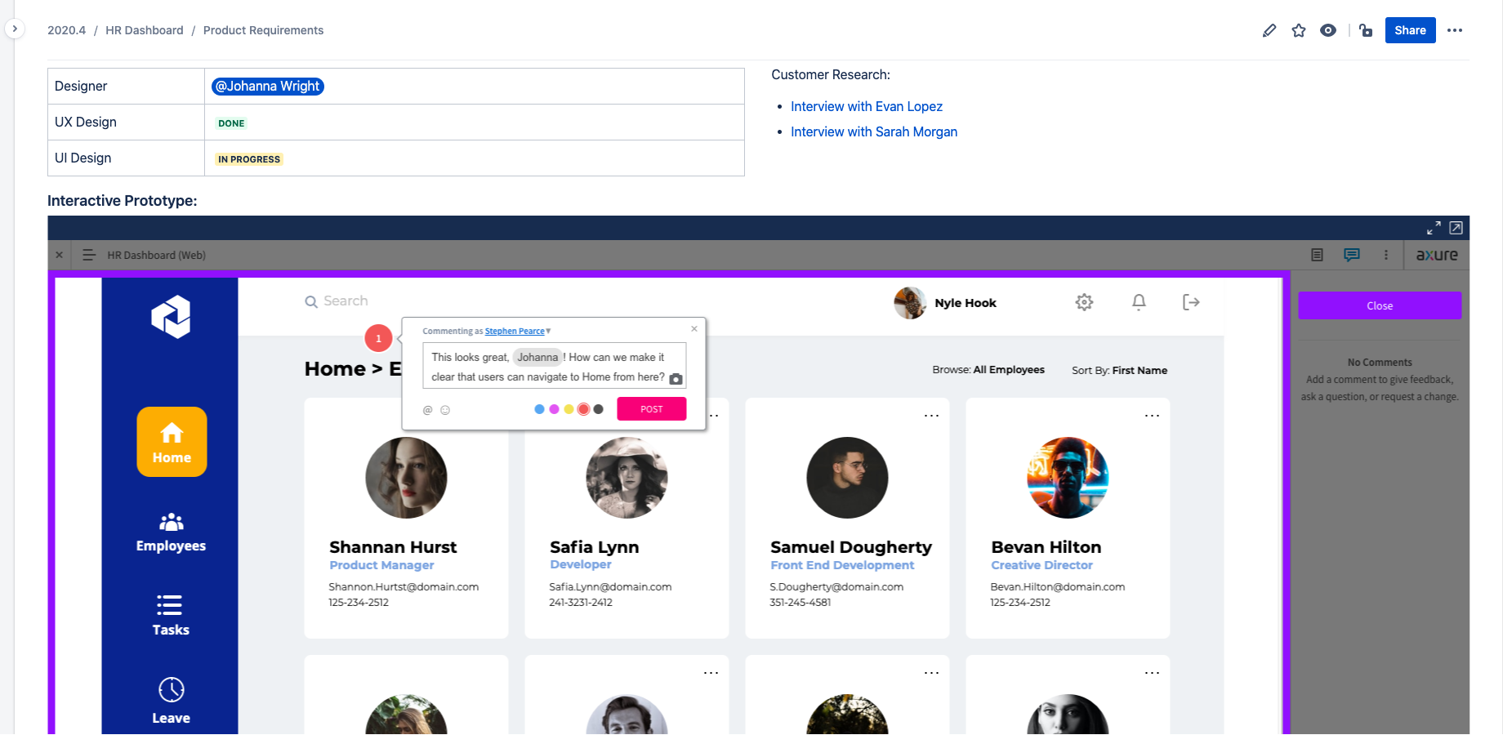Enter fullscreen for the embedded prototype
Image resolution: width=1503 pixels, height=735 pixels.
click(1434, 228)
